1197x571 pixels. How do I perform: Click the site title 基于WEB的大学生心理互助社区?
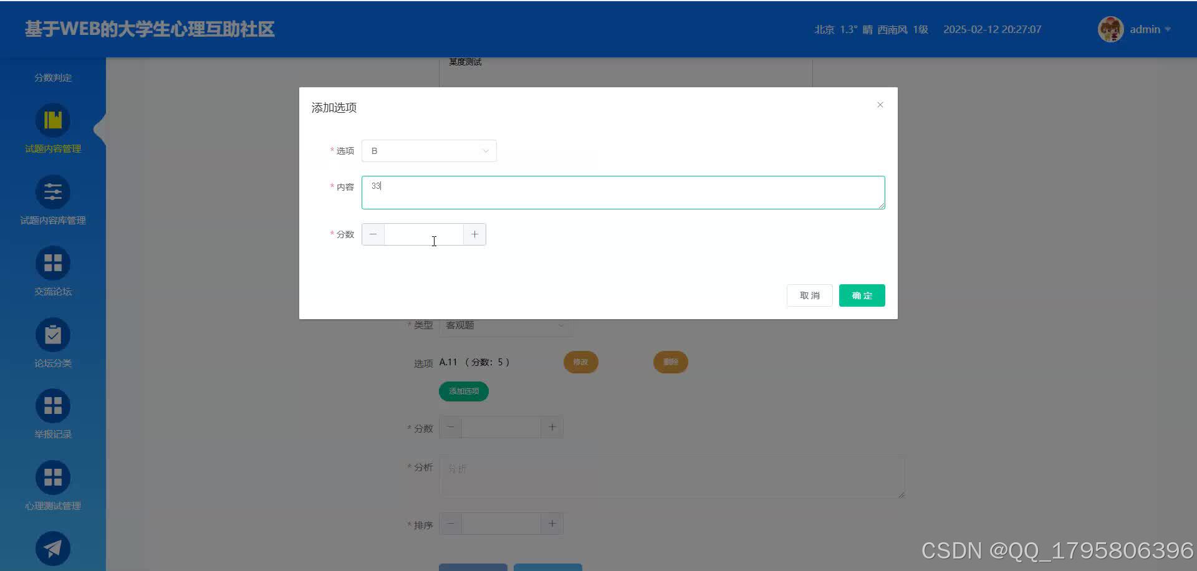(x=150, y=29)
